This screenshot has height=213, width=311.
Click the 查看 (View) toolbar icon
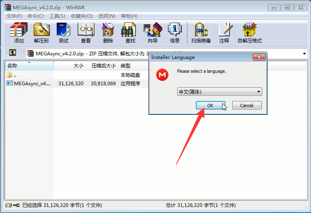coord(86,30)
